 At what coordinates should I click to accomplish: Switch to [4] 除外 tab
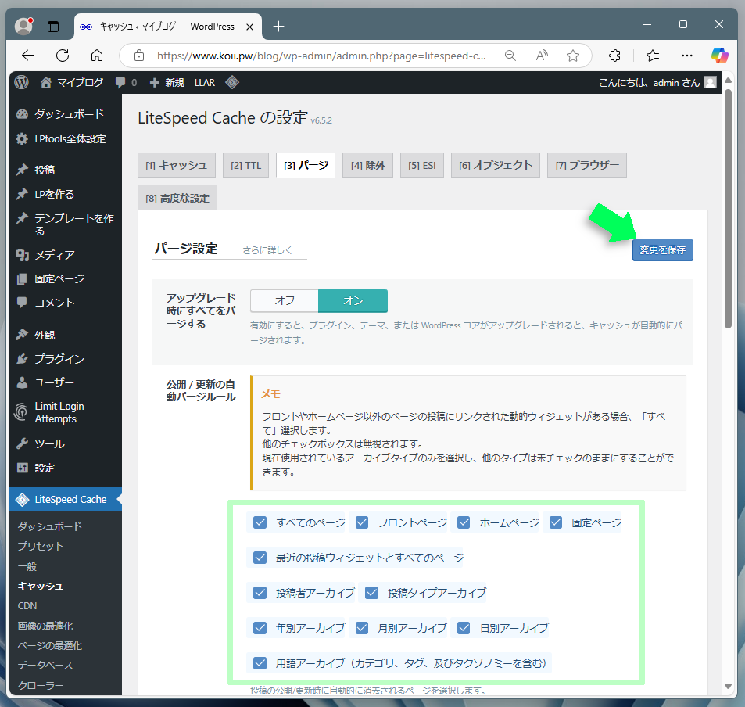tap(367, 165)
